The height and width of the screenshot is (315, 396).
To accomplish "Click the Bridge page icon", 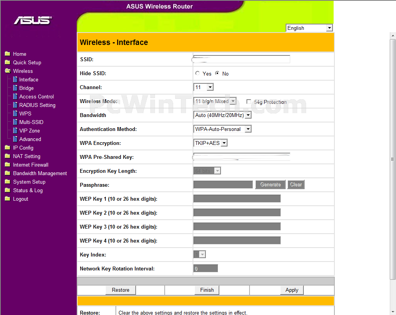I will pos(15,88).
